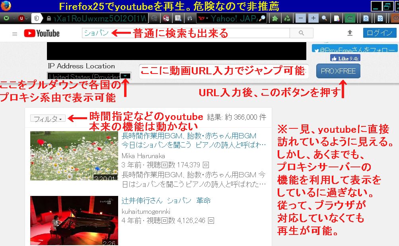The height and width of the screenshot is (246, 399).
Task: Open the YouTube hamburger guide menu
Action: click(15, 33)
